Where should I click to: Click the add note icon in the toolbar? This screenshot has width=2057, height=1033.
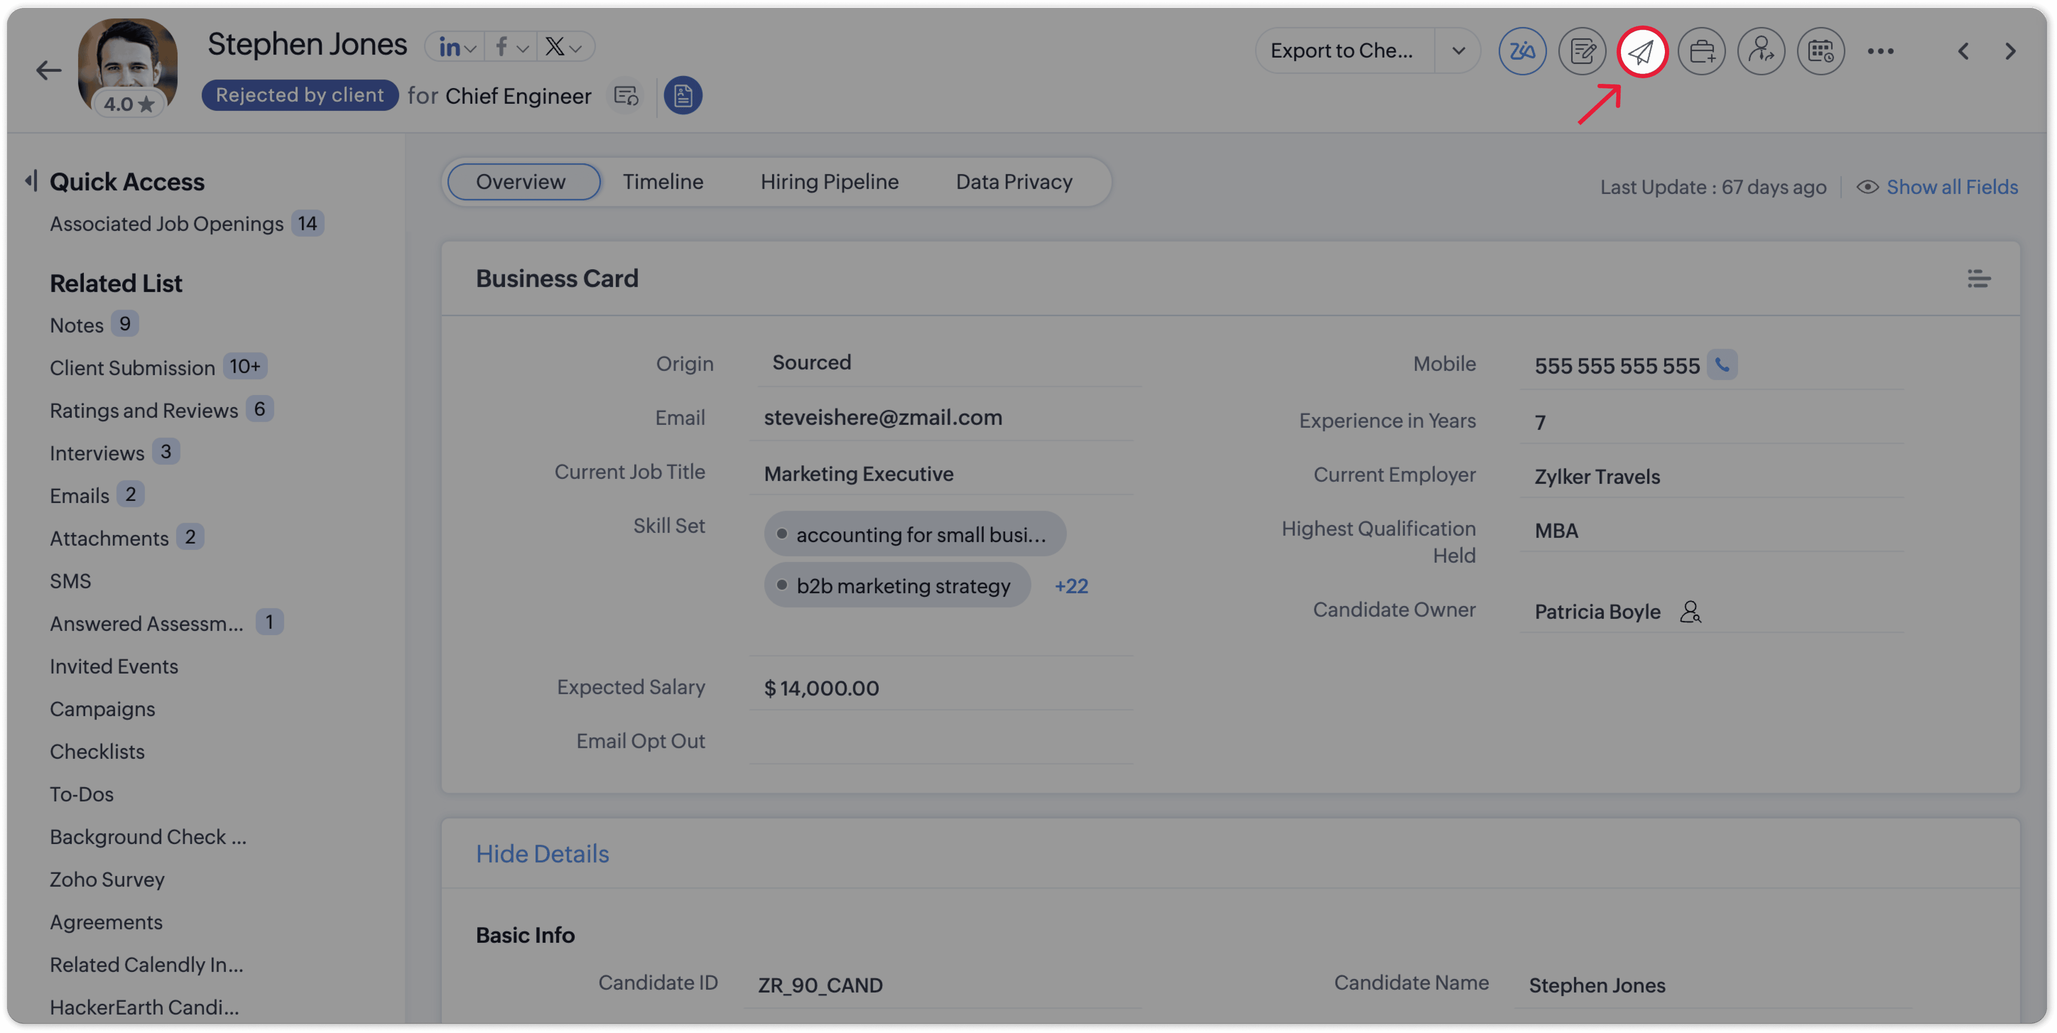(1582, 52)
